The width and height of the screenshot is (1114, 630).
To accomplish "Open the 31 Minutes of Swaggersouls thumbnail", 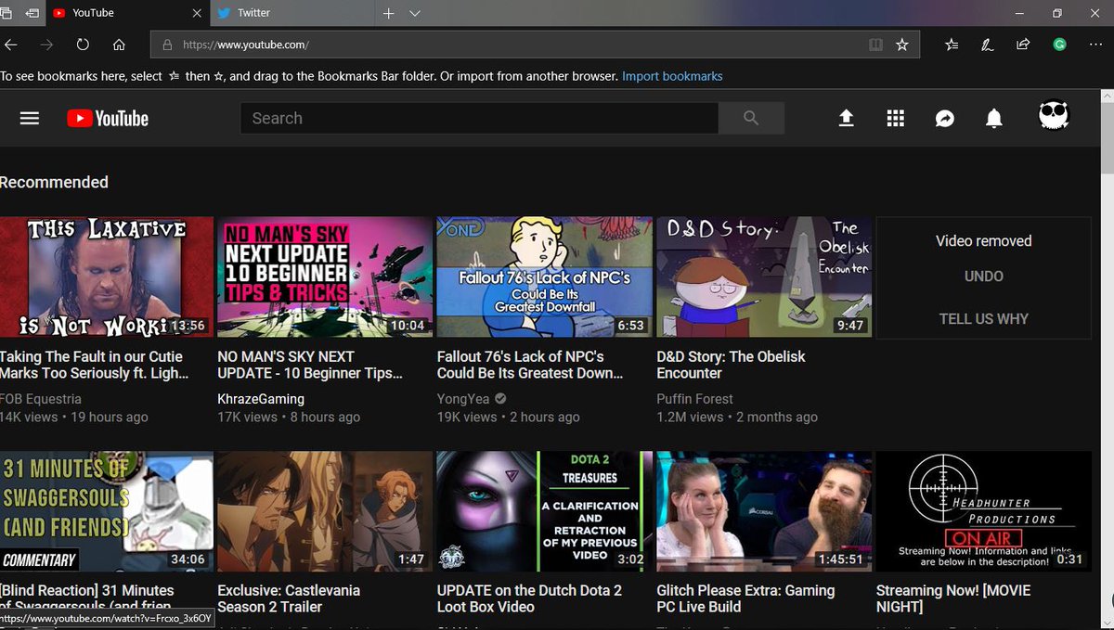I will [x=106, y=511].
